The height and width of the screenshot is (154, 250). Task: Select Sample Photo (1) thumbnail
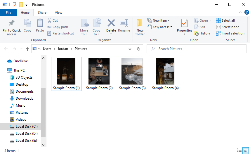pyautogui.click(x=66, y=71)
